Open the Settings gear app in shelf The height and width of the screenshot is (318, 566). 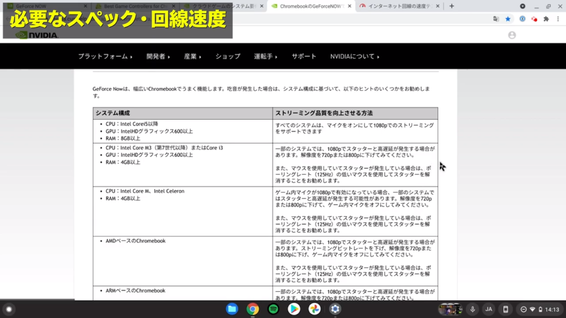pyautogui.click(x=334, y=309)
